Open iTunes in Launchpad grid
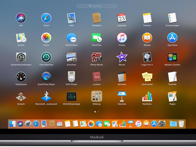The width and height of the screenshot is (196, 147). 122,38
